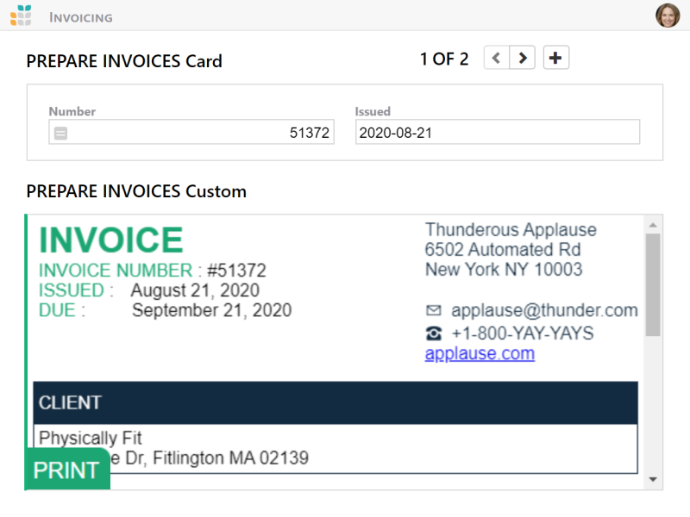The image size is (690, 517).
Task: Click the Number input field showing 51372
Action: pyautogui.click(x=198, y=133)
